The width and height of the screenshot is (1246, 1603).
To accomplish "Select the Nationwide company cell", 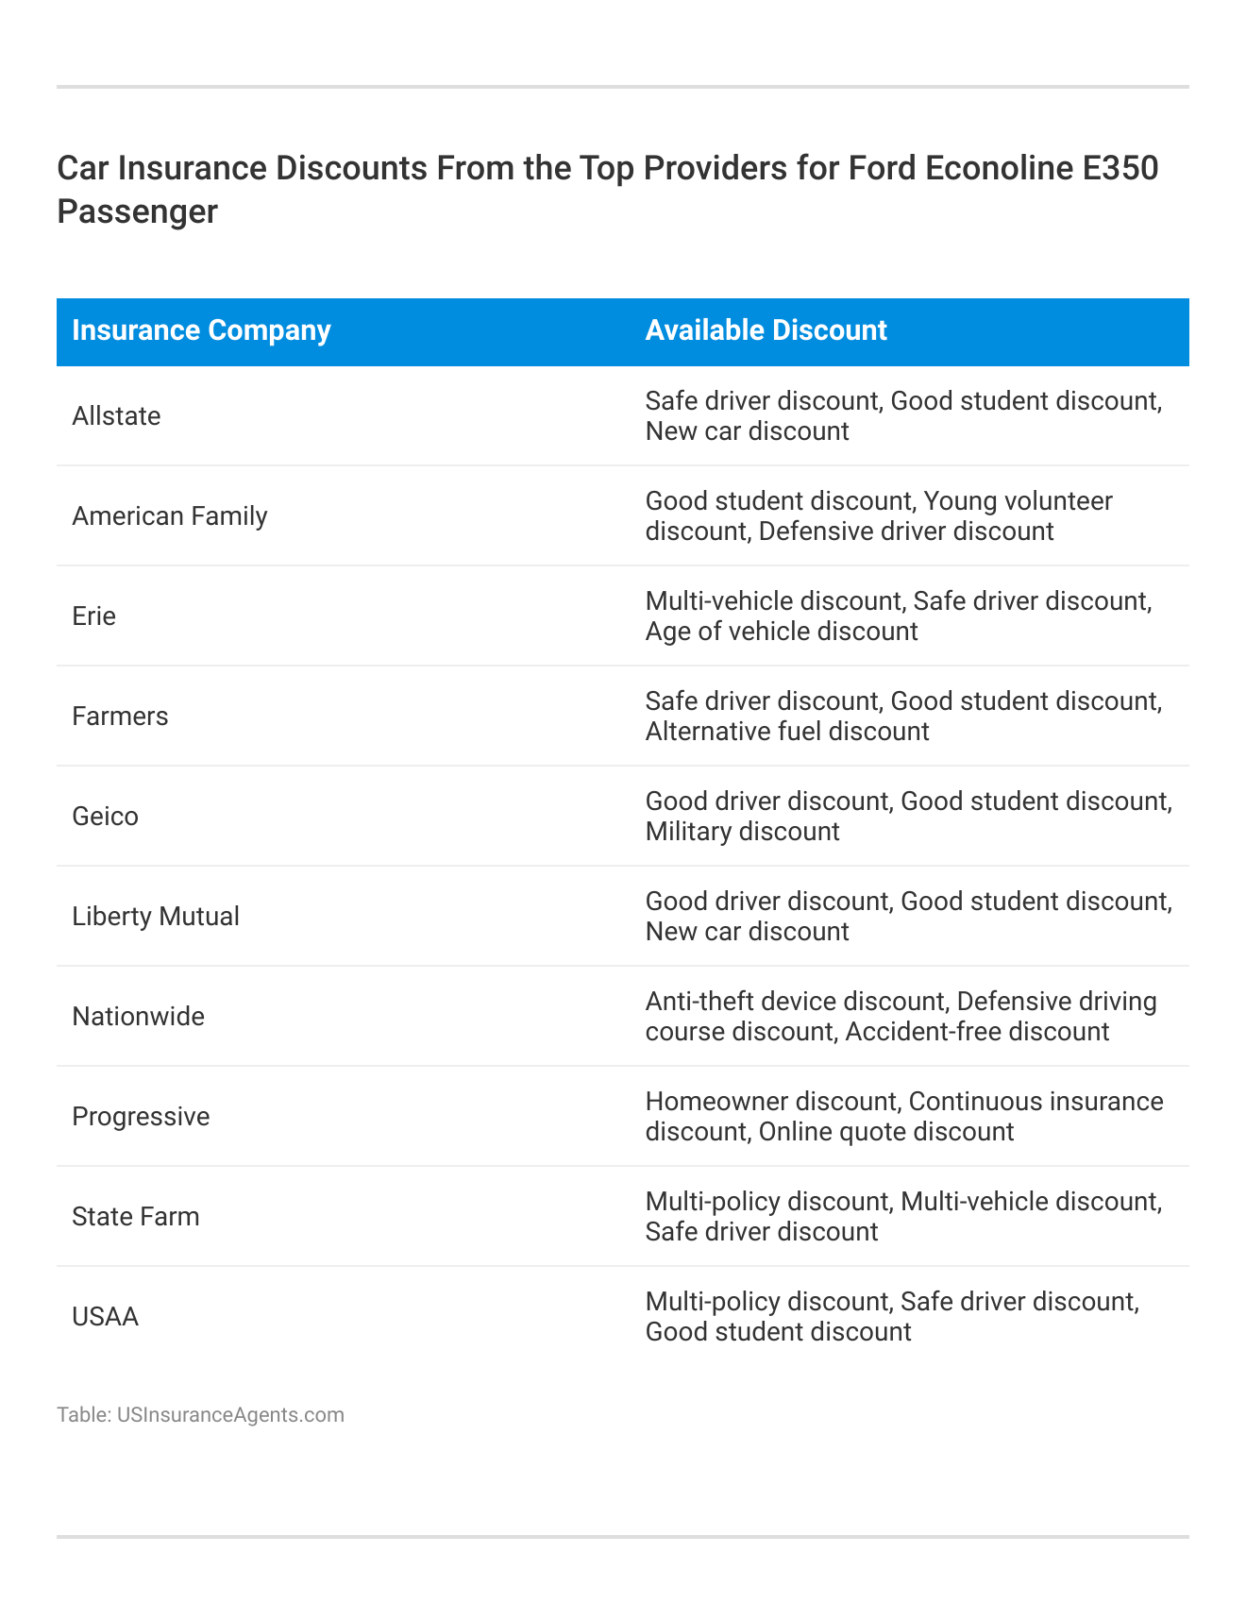I will (138, 1017).
